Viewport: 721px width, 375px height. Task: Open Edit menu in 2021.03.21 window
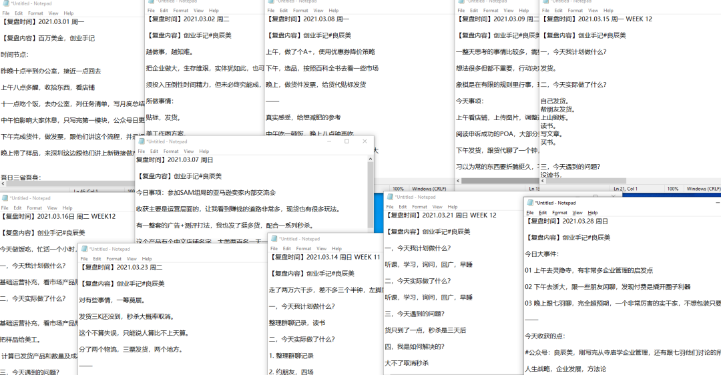403,207
